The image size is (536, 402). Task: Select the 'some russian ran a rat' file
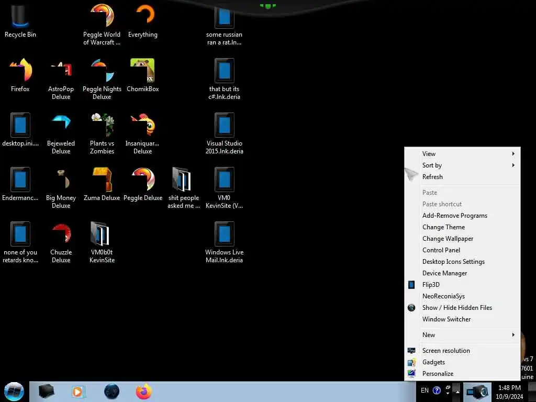(x=224, y=27)
